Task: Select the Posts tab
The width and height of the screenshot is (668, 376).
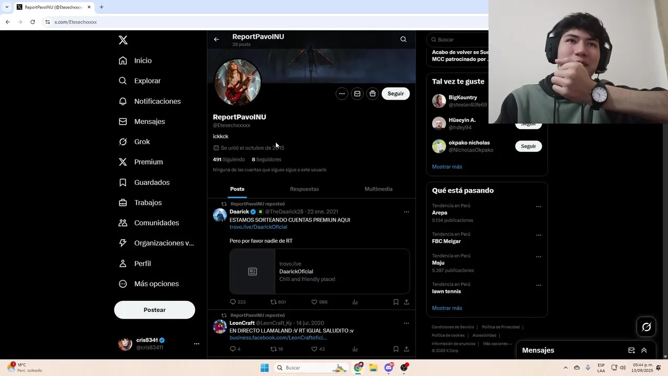Action: tap(237, 189)
